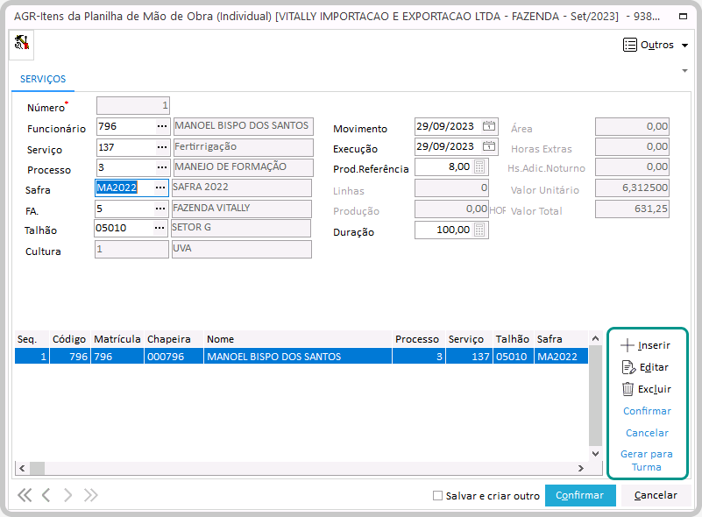Click the Inserir plus icon
Image resolution: width=702 pixels, height=517 pixels.
coord(628,345)
